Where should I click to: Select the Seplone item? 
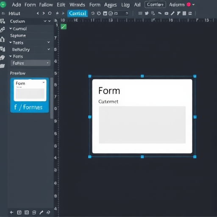(18, 36)
